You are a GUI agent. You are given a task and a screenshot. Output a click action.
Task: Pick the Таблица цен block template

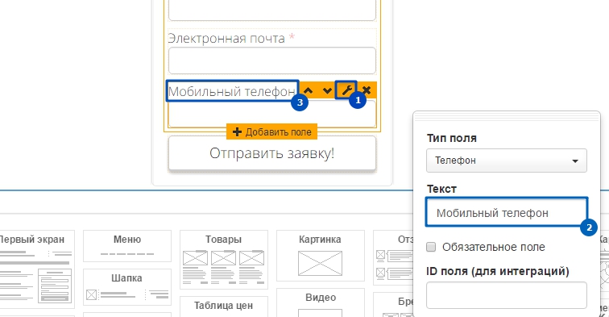pyautogui.click(x=224, y=307)
